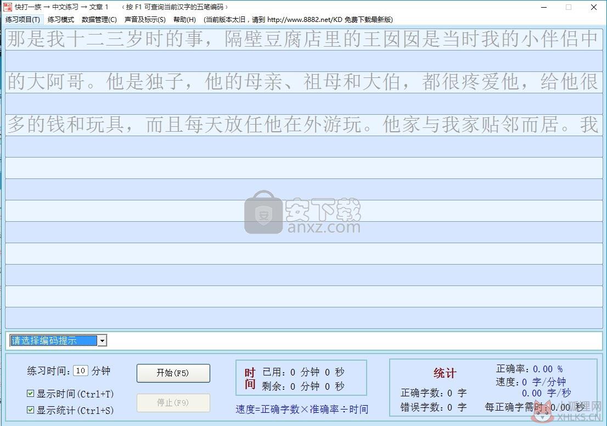Image resolution: width=607 pixels, height=426 pixels.
Task: Click typing line under third text row
Action: (304, 147)
